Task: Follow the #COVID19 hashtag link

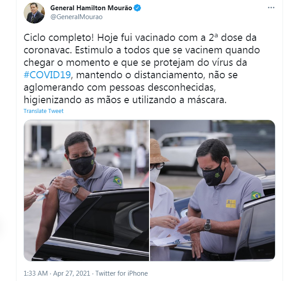Action: click(47, 75)
